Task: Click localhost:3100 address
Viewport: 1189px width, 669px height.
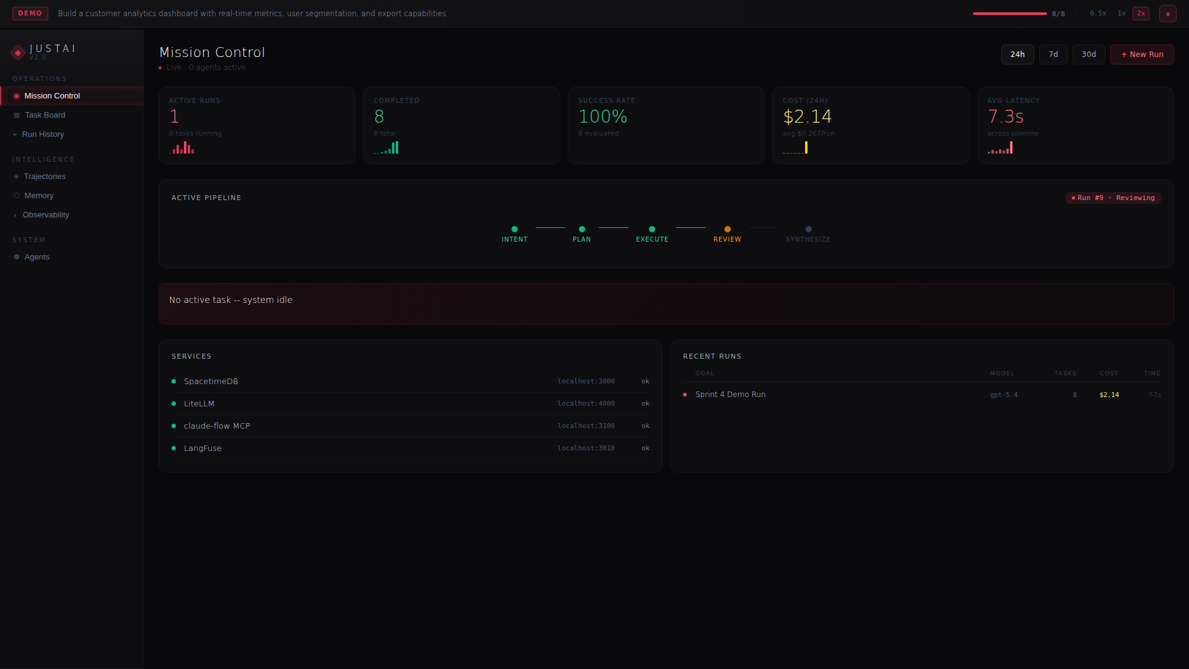Action: pos(586,426)
